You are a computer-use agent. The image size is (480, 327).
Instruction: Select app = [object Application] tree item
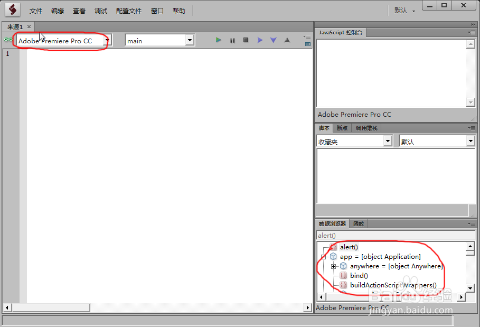pyautogui.click(x=380, y=257)
